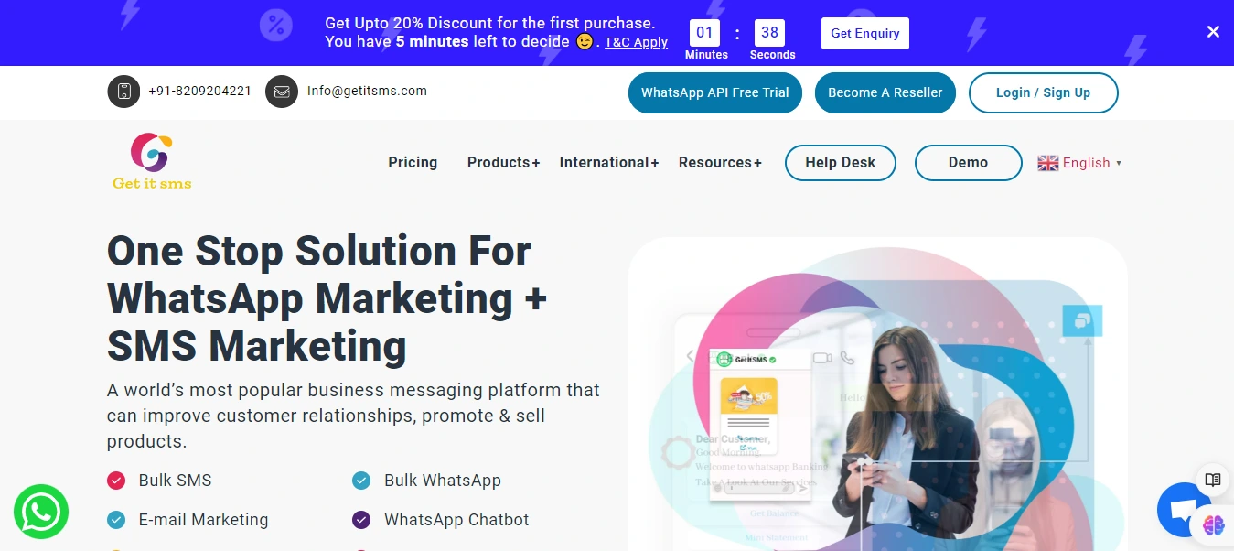Click the colorful brain AI icon
The width and height of the screenshot is (1234, 551).
click(1213, 526)
